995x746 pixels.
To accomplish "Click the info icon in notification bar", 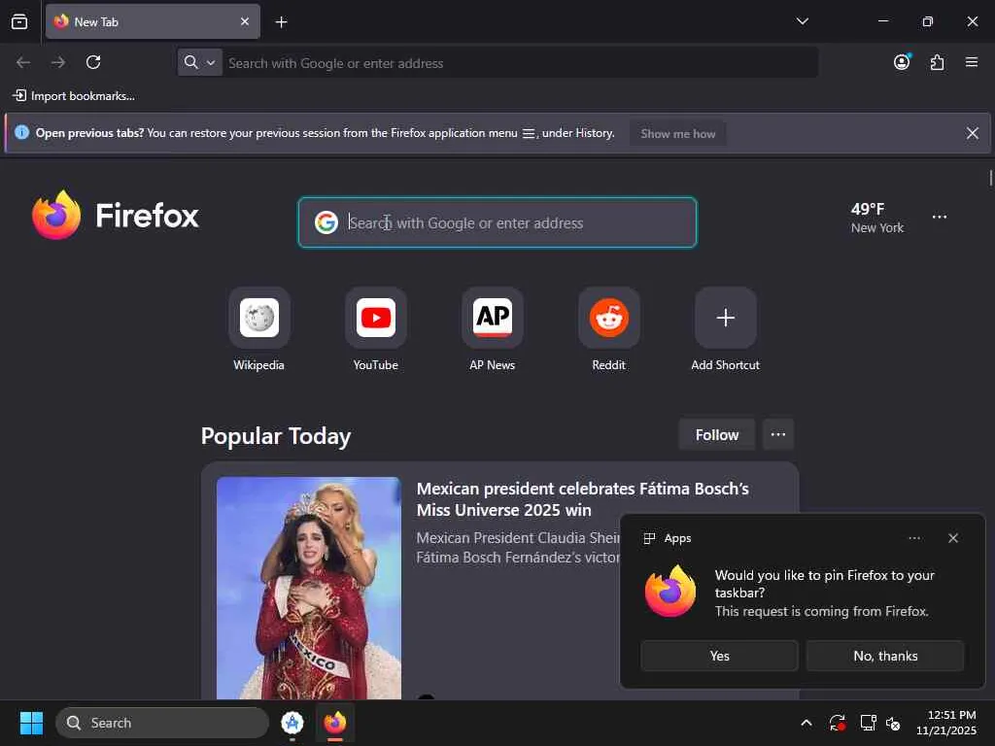I will (x=21, y=132).
